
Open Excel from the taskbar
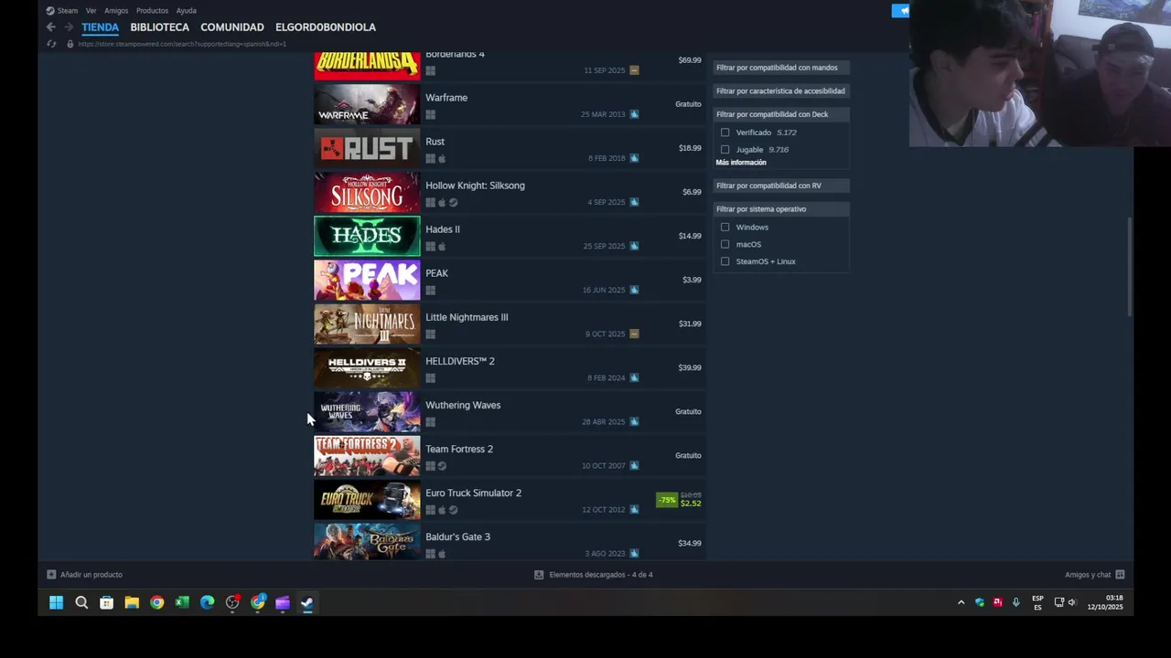pyautogui.click(x=182, y=602)
